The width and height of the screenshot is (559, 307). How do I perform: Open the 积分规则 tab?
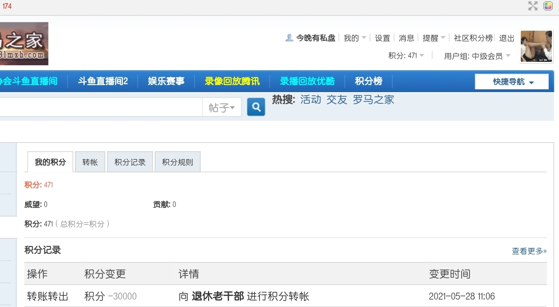(177, 162)
